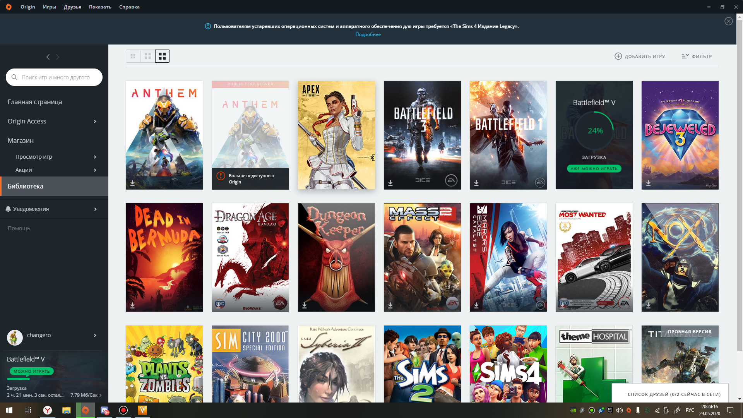Viewport: 743px width, 418px height.
Task: Open the SimCity 2000 Special Edition tile
Action: [x=250, y=364]
